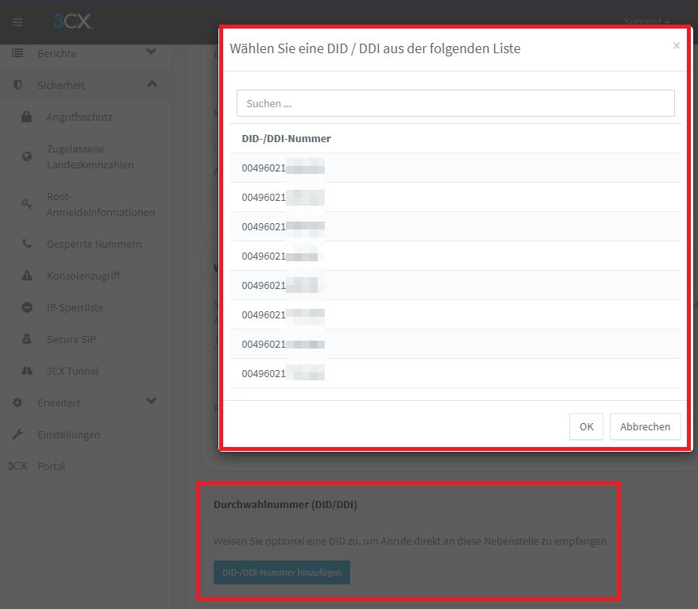Click the warning triangle icon for Konsolenzugriff
Screen dimensions: 698x609
pyautogui.click(x=27, y=276)
